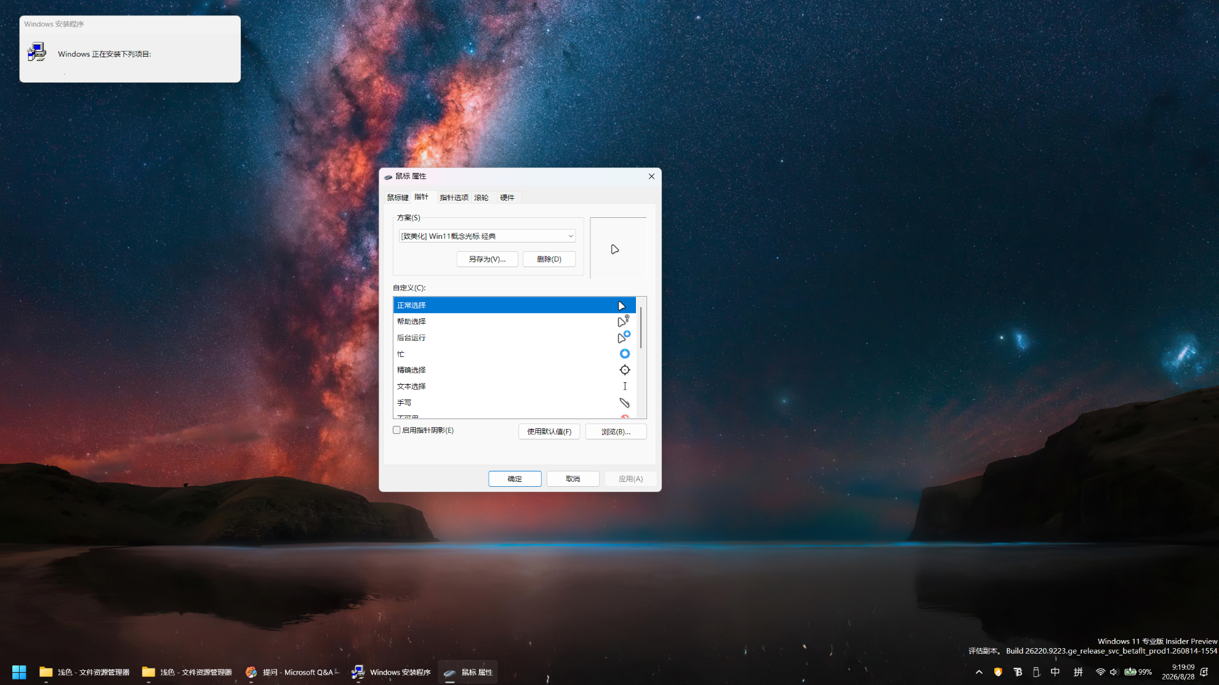The image size is (1219, 685).
Task: Click the 浏览(B)... button
Action: (616, 431)
